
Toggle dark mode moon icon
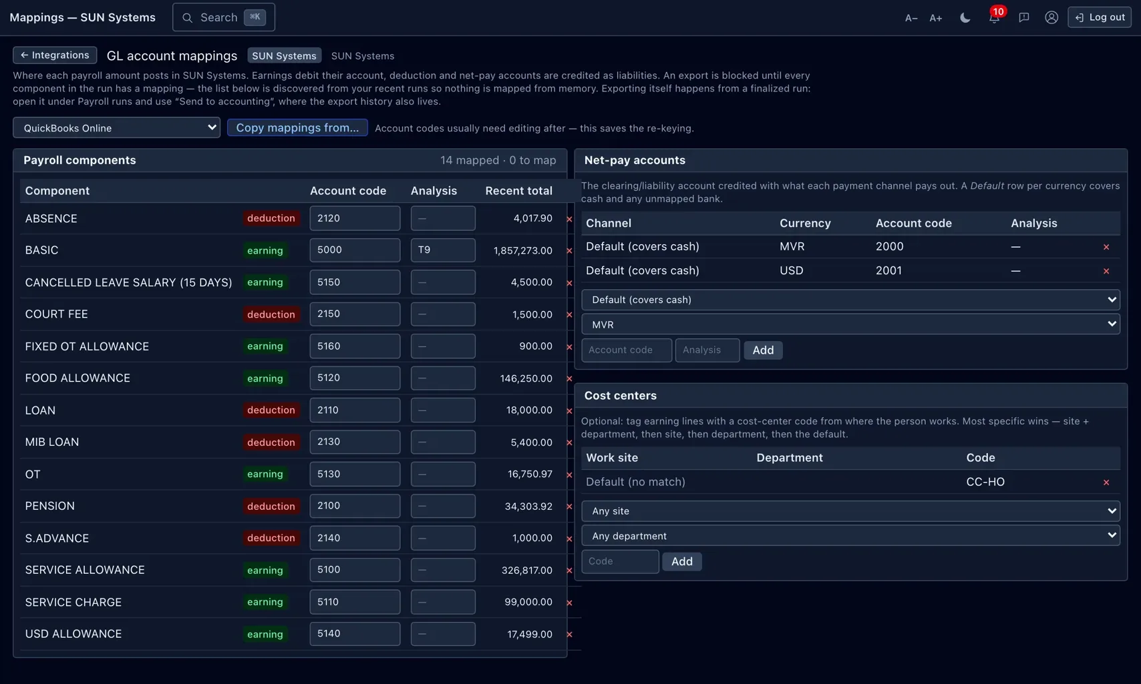pos(965,18)
